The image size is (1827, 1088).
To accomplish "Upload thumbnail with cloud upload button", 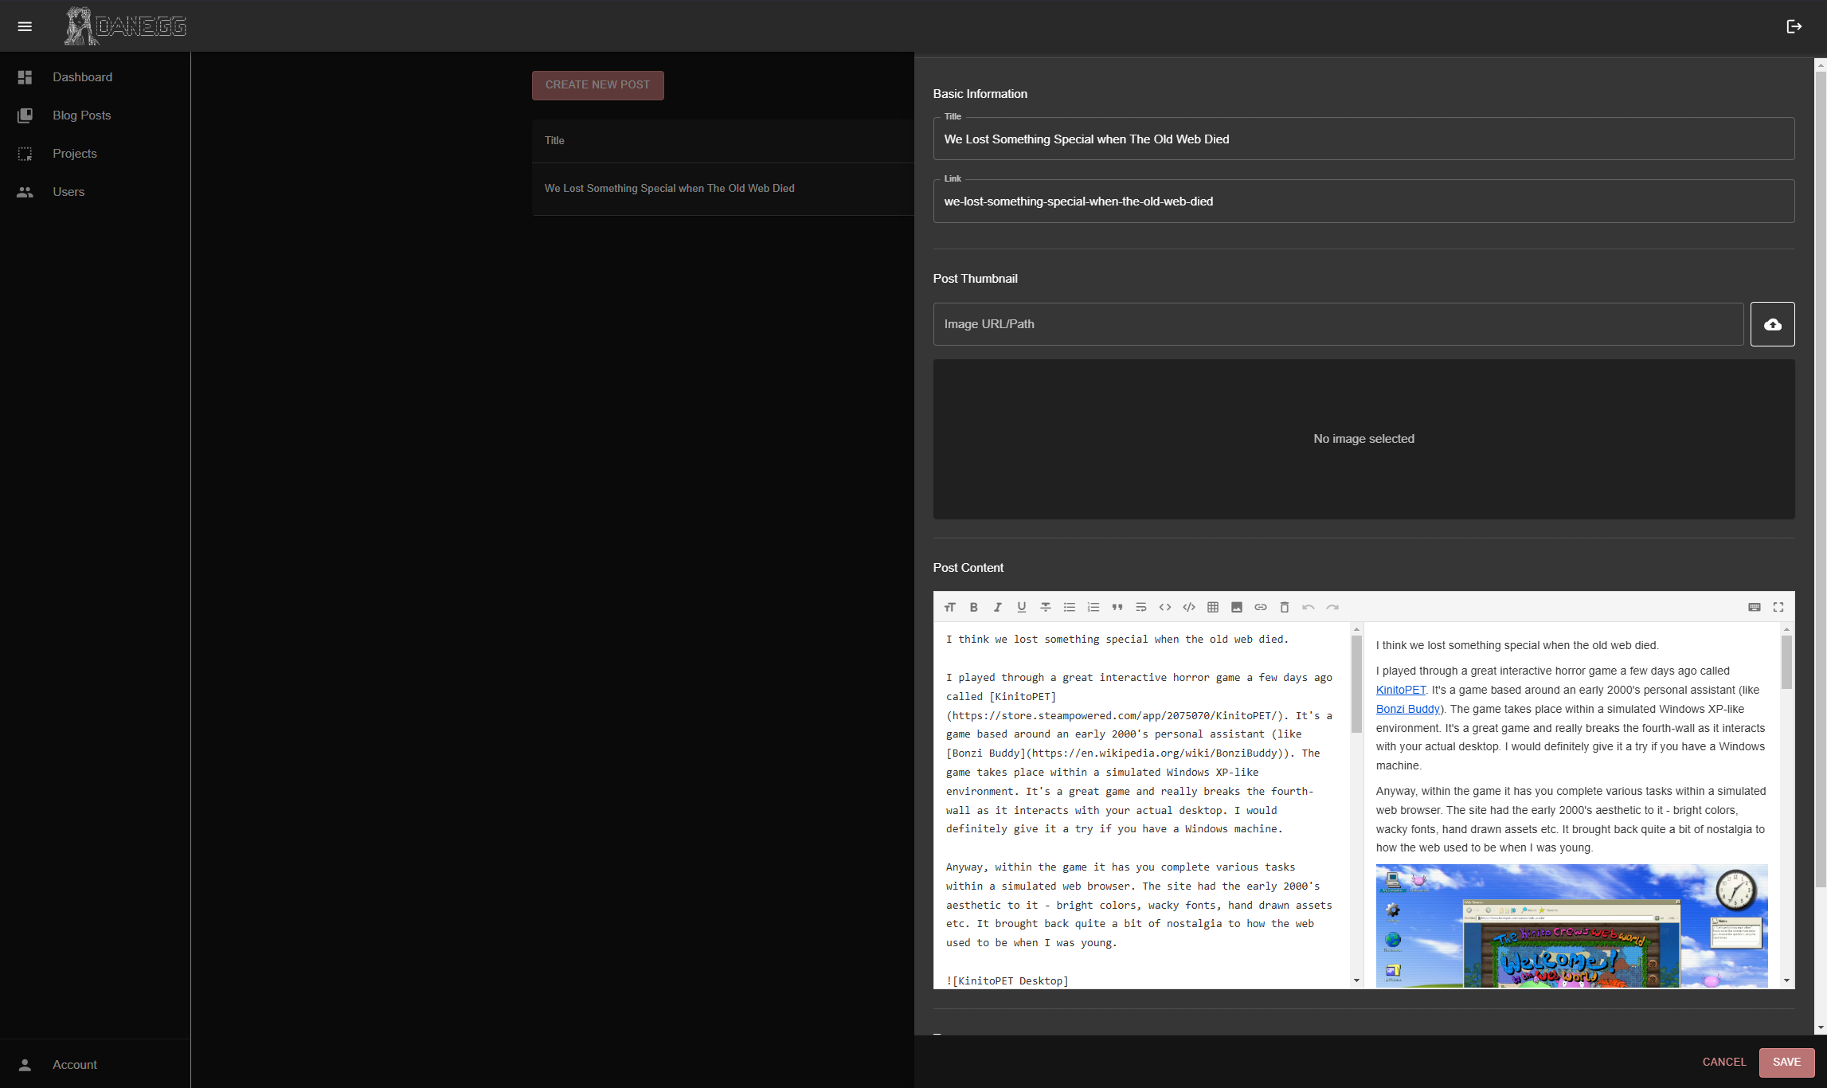I will (x=1772, y=324).
